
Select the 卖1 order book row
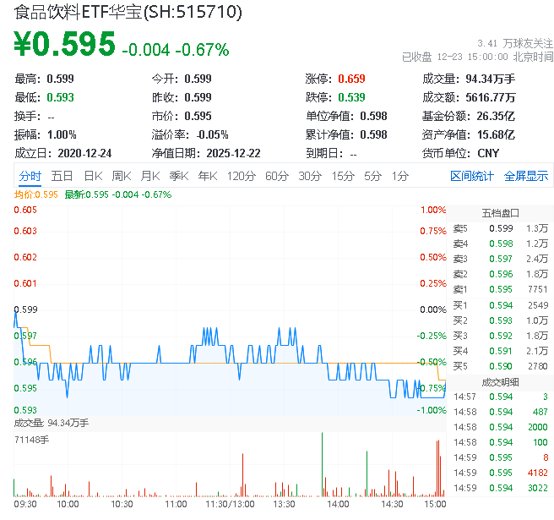pyautogui.click(x=500, y=289)
